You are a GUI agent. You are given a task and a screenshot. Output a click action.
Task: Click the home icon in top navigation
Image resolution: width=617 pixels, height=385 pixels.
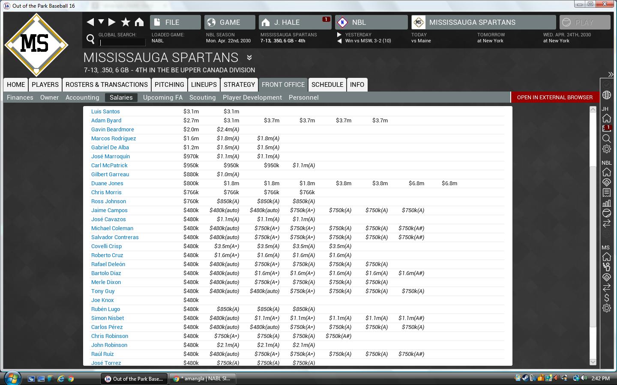pyautogui.click(x=139, y=22)
